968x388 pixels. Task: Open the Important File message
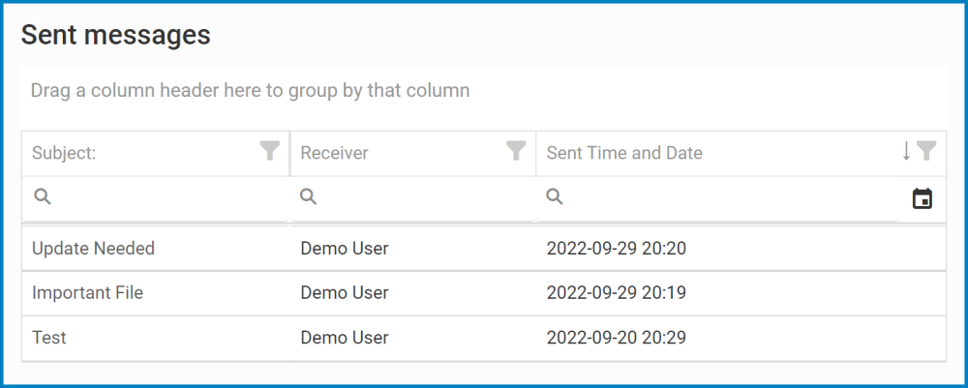(87, 292)
